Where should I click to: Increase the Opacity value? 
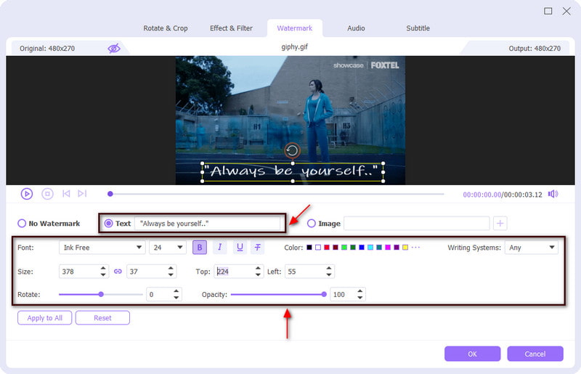pos(360,291)
